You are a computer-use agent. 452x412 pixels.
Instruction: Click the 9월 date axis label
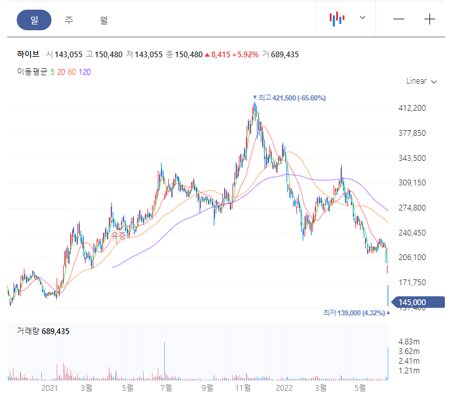pos(207,388)
